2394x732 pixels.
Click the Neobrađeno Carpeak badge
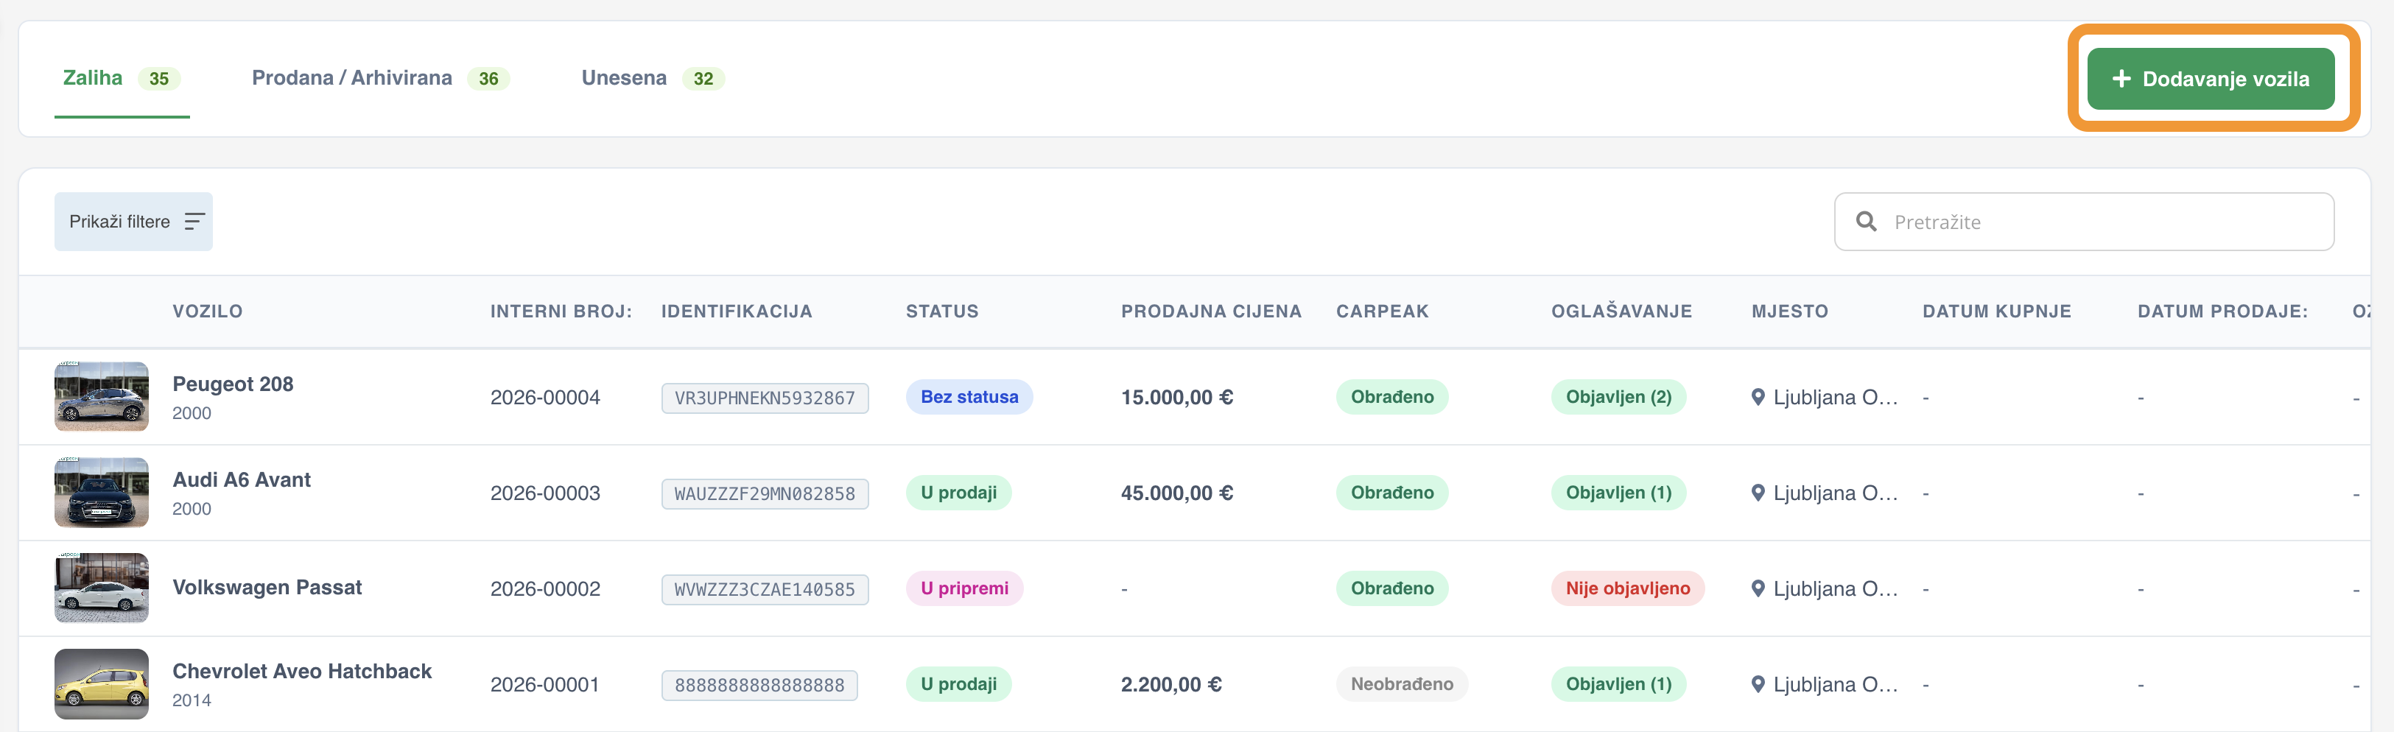point(1402,683)
